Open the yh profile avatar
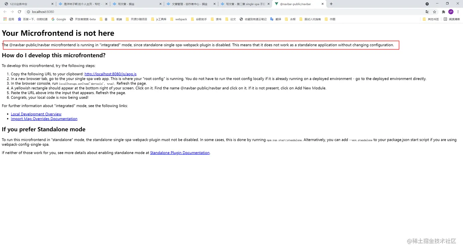The width and height of the screenshot is (463, 251). pyautogui.click(x=451, y=12)
